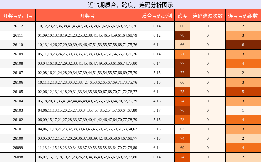This screenshot has width=261, height=162.
Task: Click span value 75 in row 26105
Action: (182, 91)
